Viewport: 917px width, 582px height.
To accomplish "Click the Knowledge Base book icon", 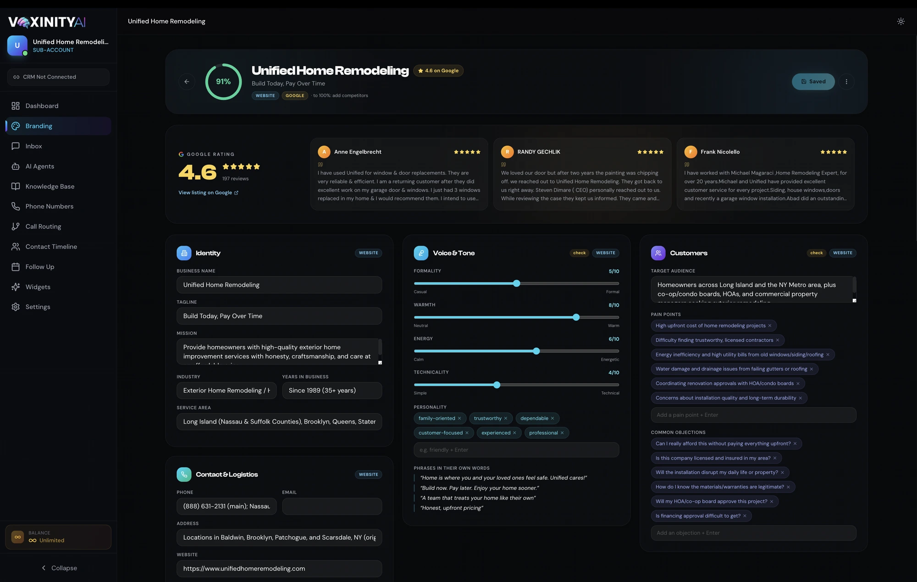I will pos(16,187).
